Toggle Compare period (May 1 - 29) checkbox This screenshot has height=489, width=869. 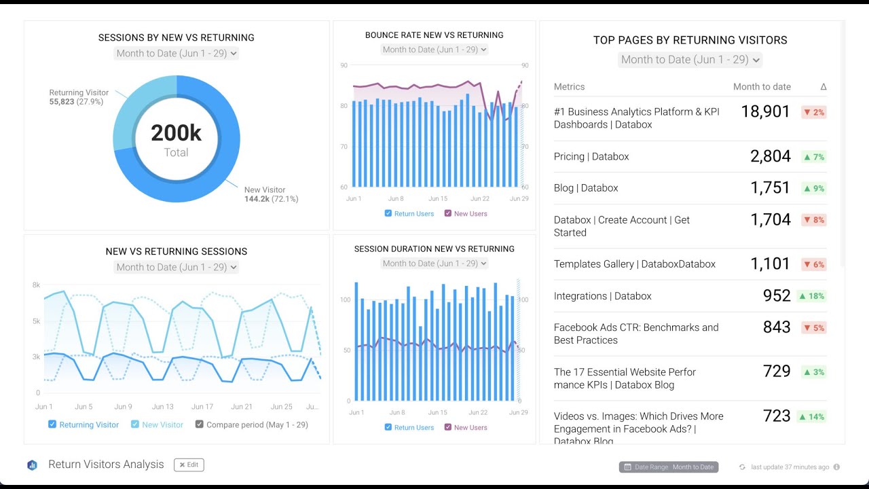coord(200,424)
